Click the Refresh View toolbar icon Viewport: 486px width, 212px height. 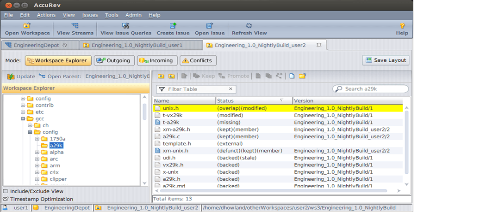click(x=249, y=26)
